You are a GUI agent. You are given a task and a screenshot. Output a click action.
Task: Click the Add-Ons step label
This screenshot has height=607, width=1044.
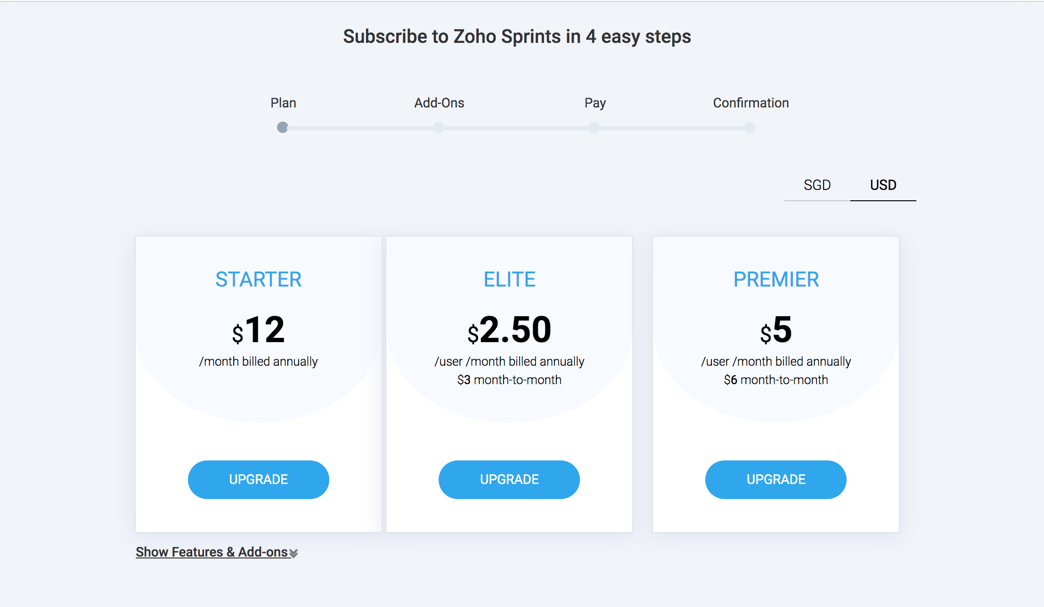(x=439, y=103)
